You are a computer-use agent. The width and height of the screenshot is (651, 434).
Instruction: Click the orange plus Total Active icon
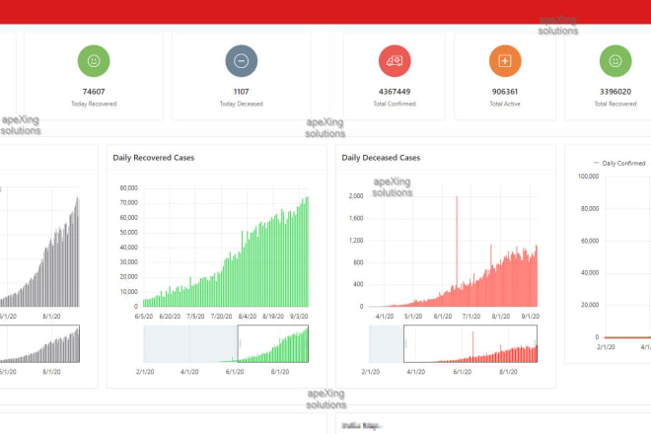click(x=505, y=61)
